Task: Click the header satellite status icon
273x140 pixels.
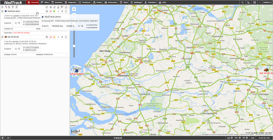Action: 54,7
